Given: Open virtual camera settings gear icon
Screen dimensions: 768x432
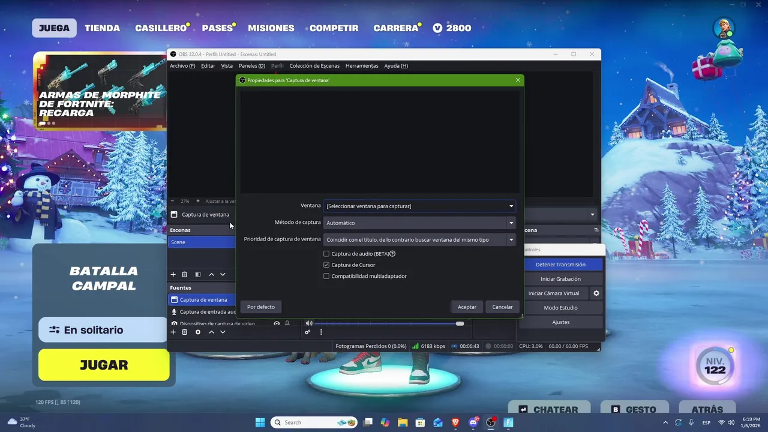Looking at the screenshot, I should click(x=596, y=293).
